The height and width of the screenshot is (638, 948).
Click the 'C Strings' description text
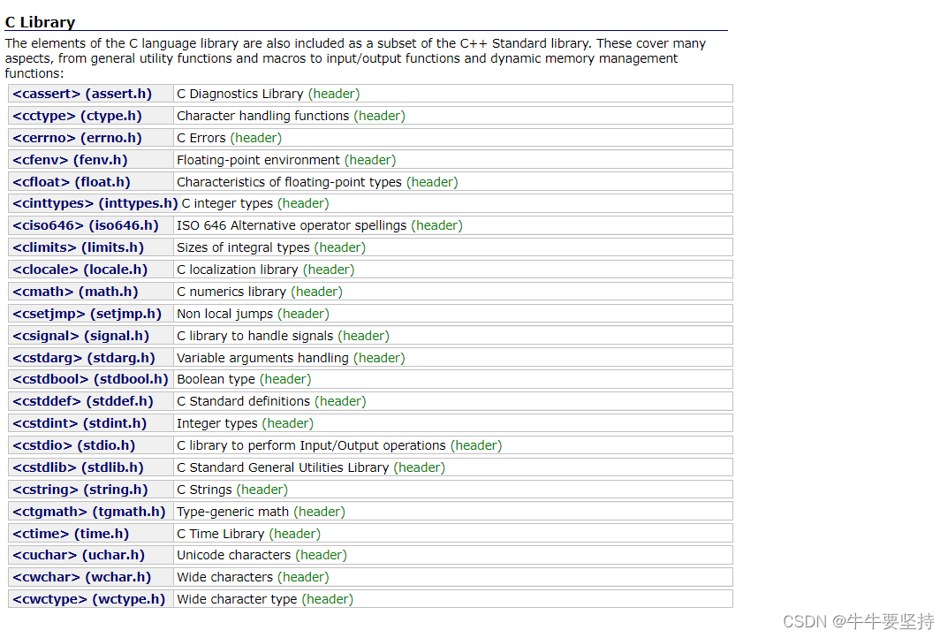pos(204,490)
